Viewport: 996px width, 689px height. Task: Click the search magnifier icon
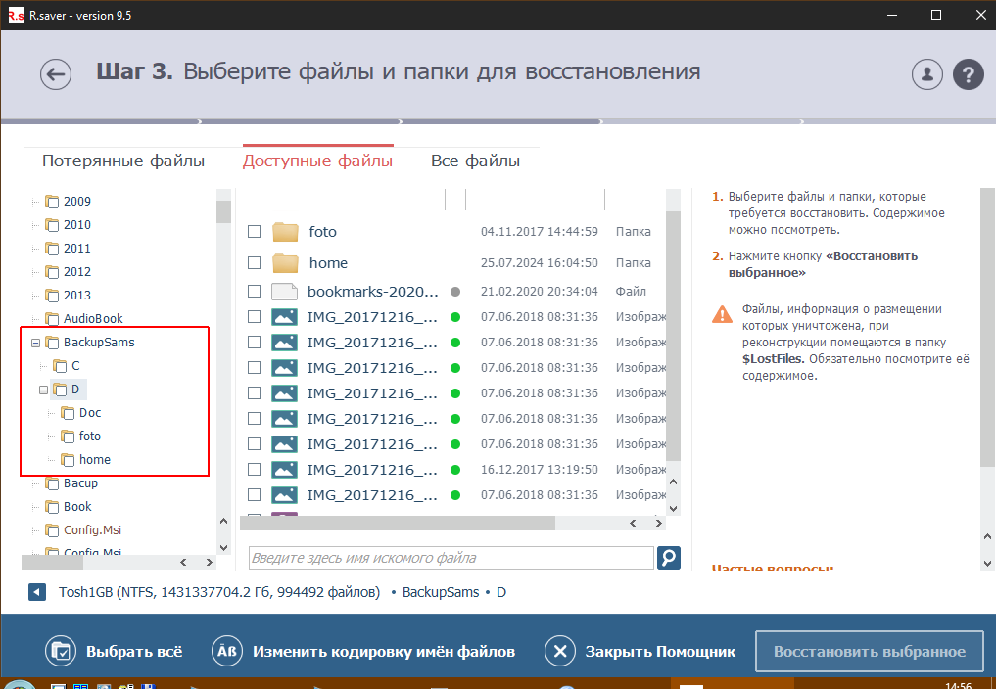pos(668,558)
